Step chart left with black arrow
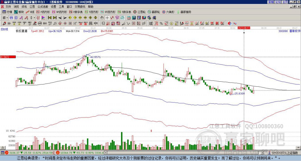 [x=60, y=18]
